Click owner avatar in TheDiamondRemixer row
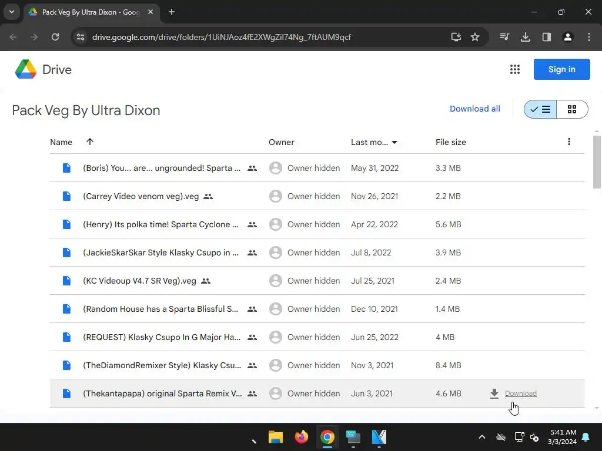Viewport: 602px width, 451px height. click(x=275, y=365)
